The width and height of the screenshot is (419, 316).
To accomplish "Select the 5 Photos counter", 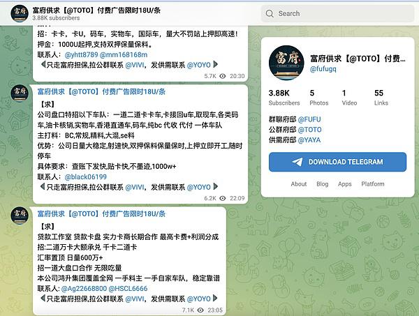I will (319, 98).
